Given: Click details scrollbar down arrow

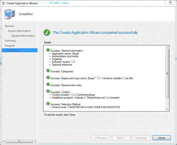Looking at the screenshot, I should coord(167,109).
